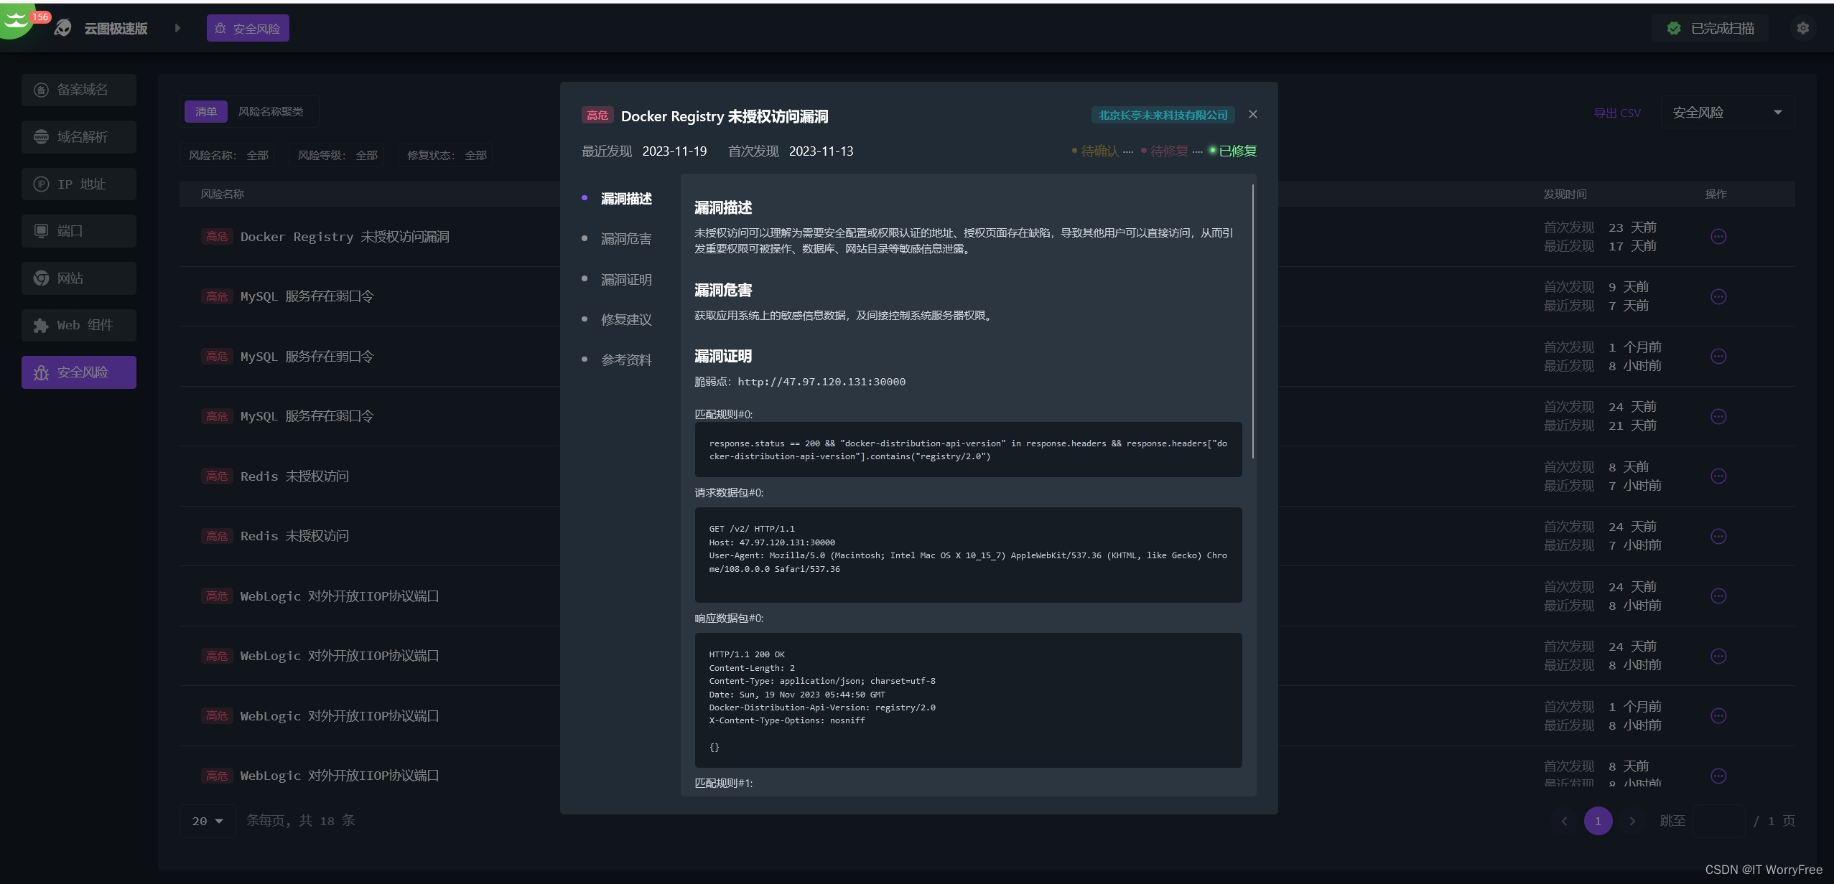Open the 备案域名 sidebar item
The width and height of the screenshot is (1834, 884).
tap(79, 90)
